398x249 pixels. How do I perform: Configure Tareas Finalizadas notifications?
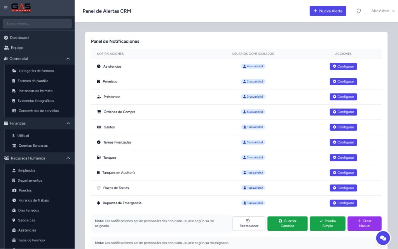[343, 142]
